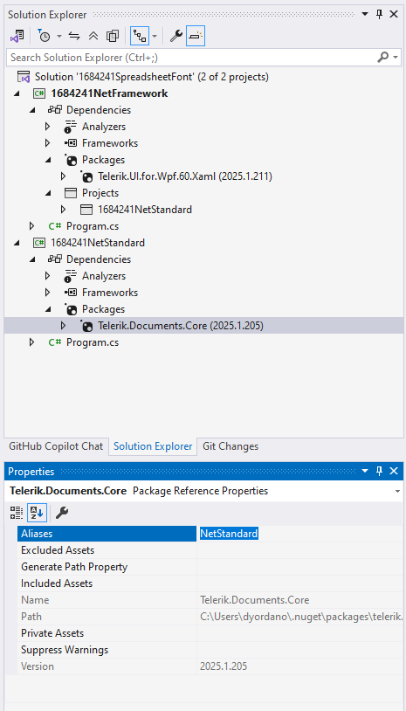The height and width of the screenshot is (711, 406).
Task: Switch views between solutions and folders
Action: (x=17, y=36)
